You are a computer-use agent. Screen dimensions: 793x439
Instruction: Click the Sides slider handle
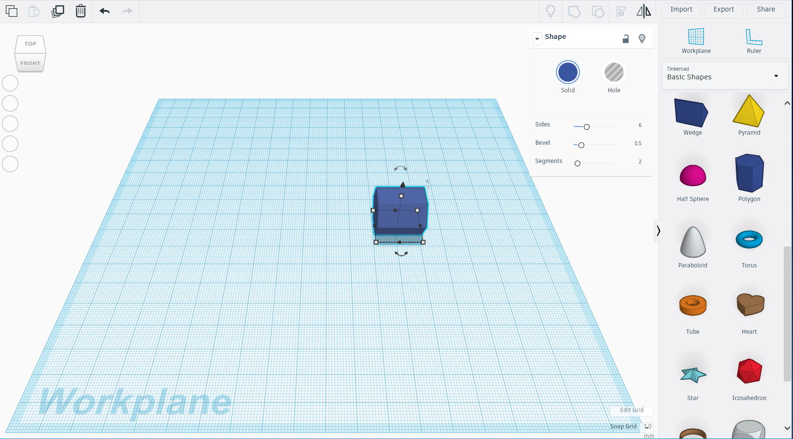(x=586, y=127)
